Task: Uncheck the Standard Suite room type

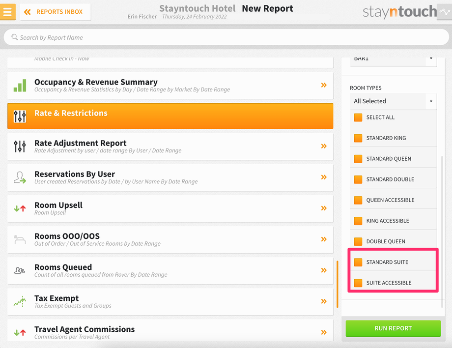Action: click(x=358, y=262)
